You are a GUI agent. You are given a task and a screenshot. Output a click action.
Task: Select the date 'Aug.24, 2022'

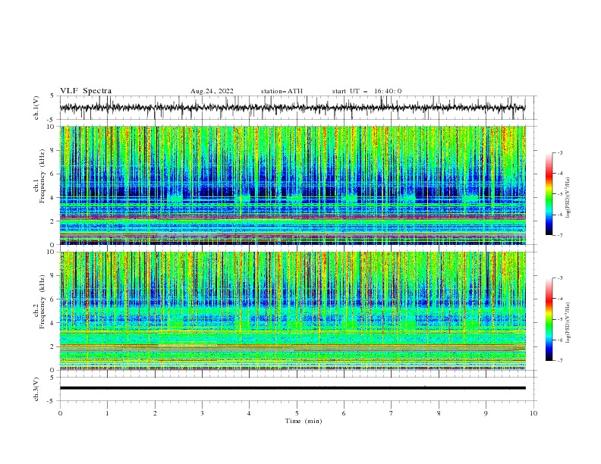click(212, 91)
